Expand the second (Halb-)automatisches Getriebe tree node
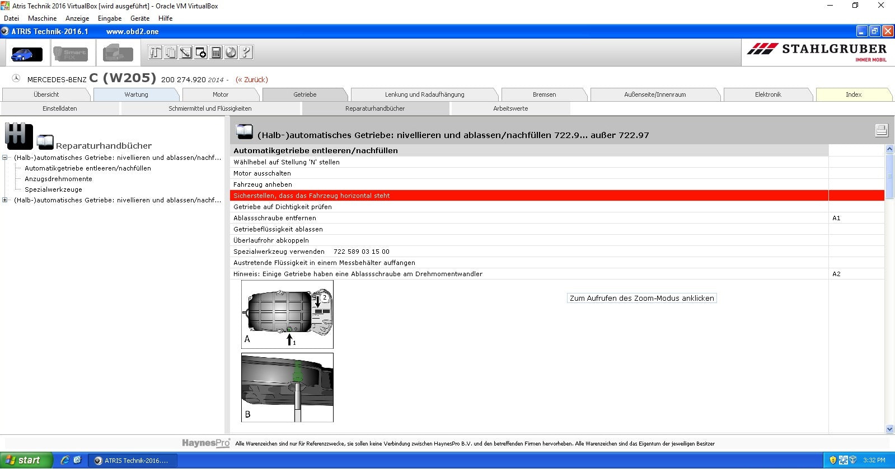Viewport: 895px width, 469px height. pyautogui.click(x=5, y=200)
